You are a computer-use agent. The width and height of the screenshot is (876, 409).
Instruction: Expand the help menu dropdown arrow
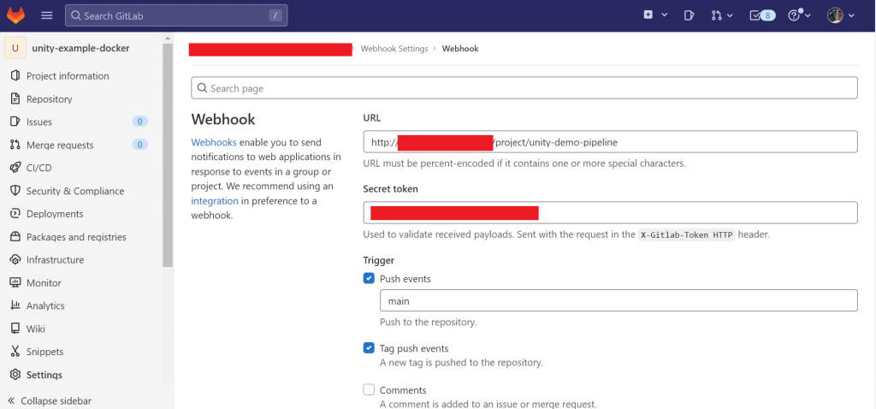[x=808, y=15]
